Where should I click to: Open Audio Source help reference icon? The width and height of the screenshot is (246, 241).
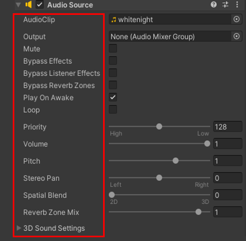(214, 4)
